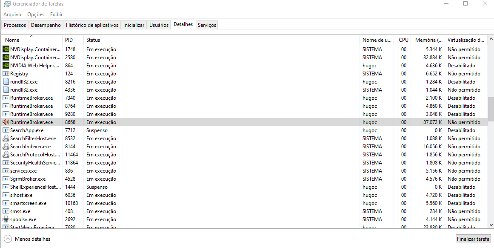The height and width of the screenshot is (248, 494).
Task: Click rundll32.exe file icon for PID 8216
Action: [x=6, y=82]
